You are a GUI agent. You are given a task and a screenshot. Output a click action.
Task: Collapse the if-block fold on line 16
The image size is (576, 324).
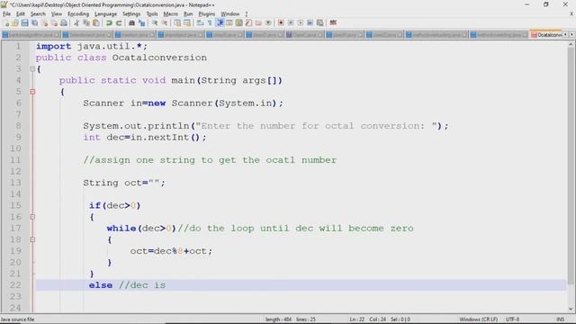32,217
